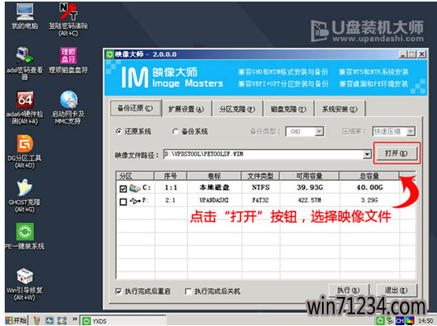Check the F: UPANDASHI partition checkbox
Image resolution: width=437 pixels, height=326 pixels.
point(123,201)
